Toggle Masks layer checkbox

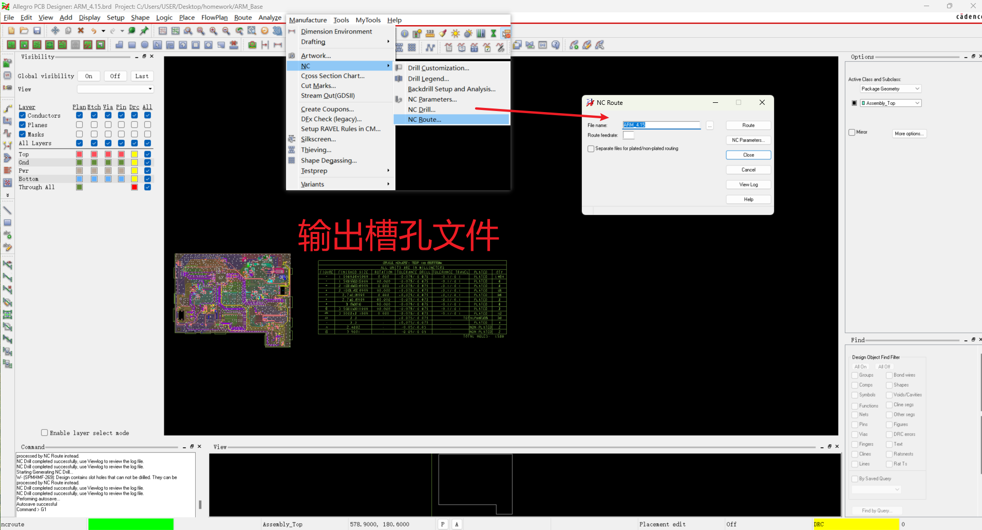click(23, 134)
